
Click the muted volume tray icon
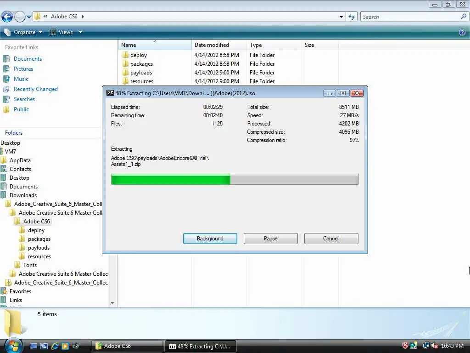(x=435, y=346)
